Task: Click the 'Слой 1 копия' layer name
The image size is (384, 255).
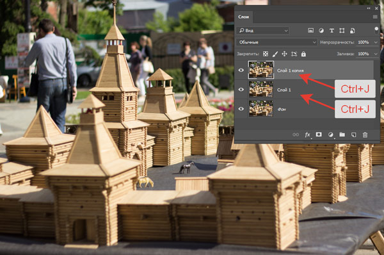Action: coord(290,70)
